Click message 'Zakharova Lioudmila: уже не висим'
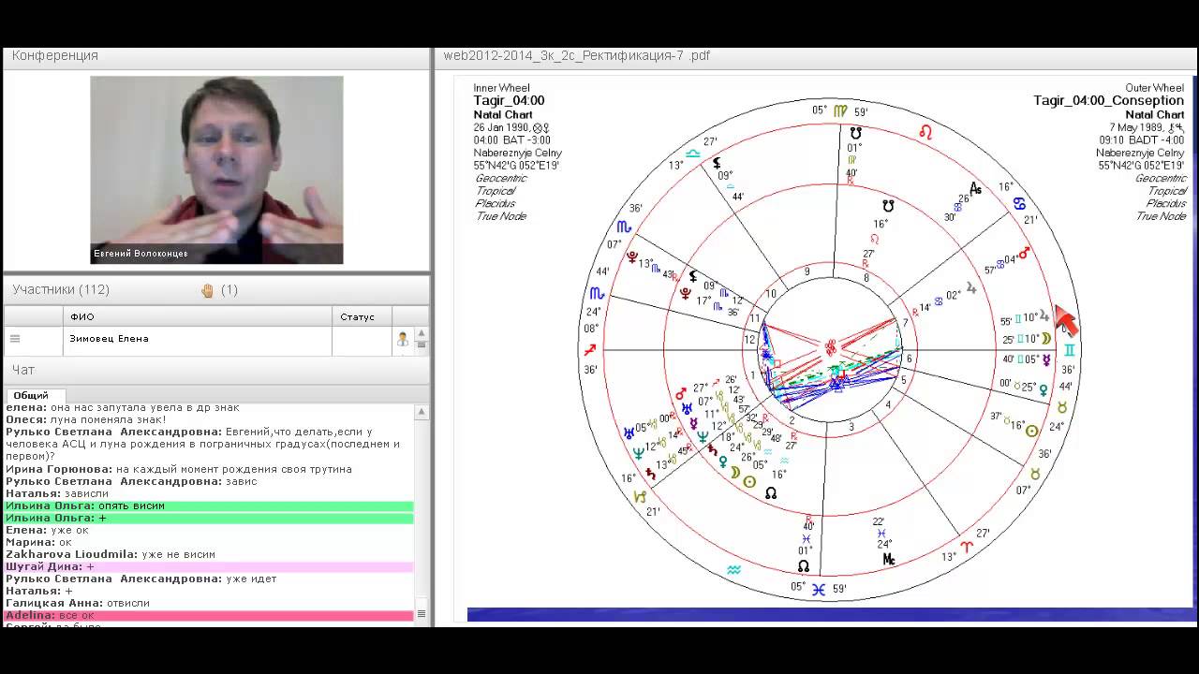1199x674 pixels. tap(111, 554)
